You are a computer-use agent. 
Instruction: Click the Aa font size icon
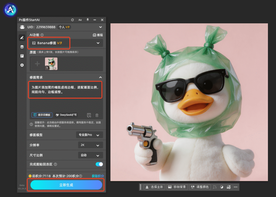click(x=80, y=20)
